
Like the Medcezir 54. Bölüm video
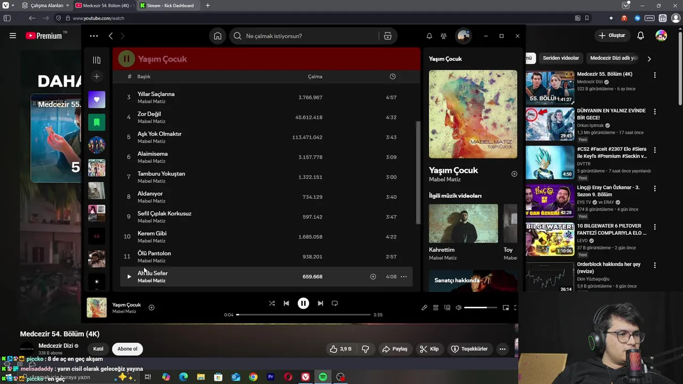pyautogui.click(x=340, y=349)
